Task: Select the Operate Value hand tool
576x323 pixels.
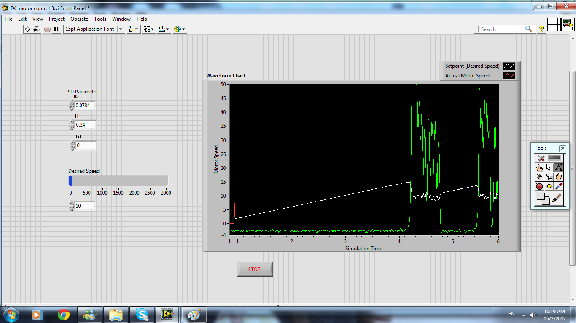Action: (539, 167)
